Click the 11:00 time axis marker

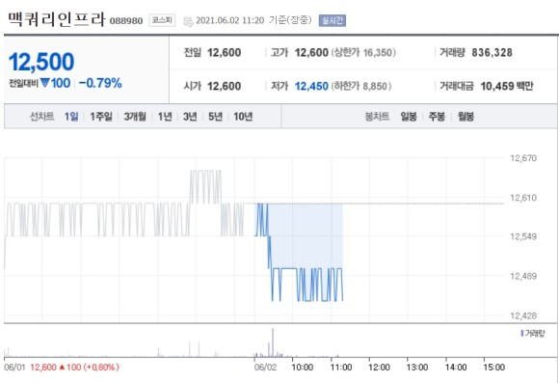pos(341,367)
